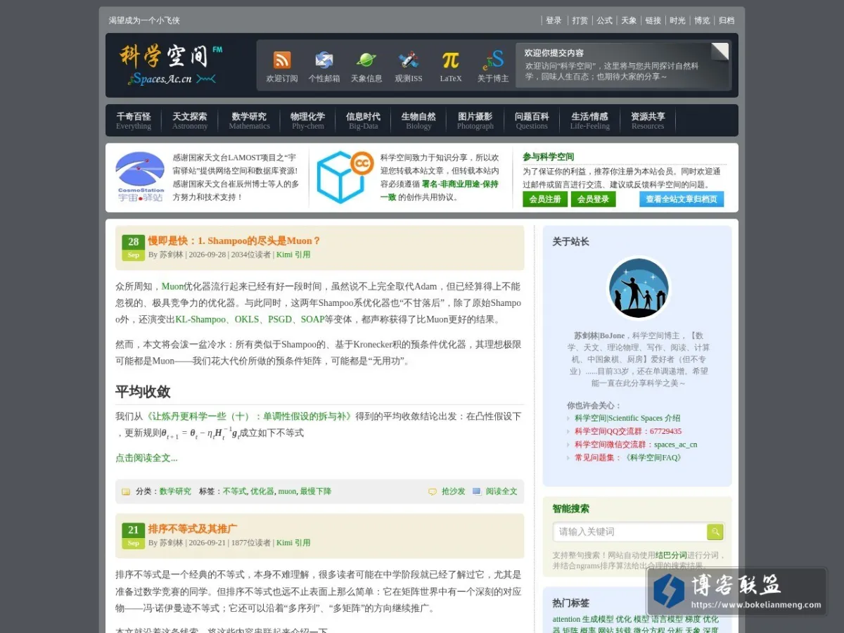Click the 科学空间 Spaces.Ac.cn logo
This screenshot has width=844, height=633.
click(x=171, y=64)
